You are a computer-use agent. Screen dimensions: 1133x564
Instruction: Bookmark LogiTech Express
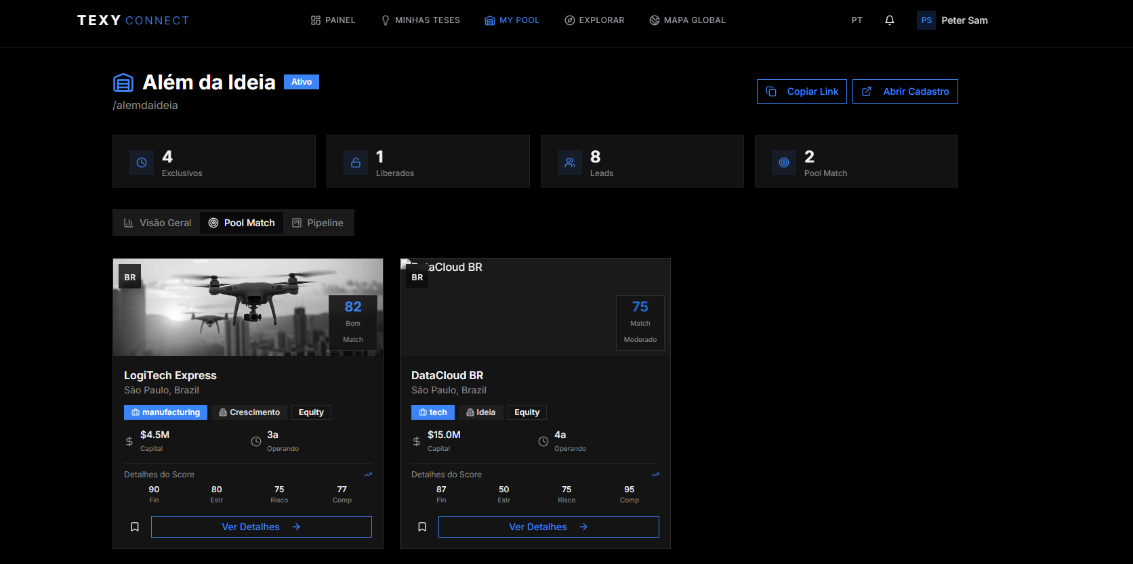[x=135, y=527]
